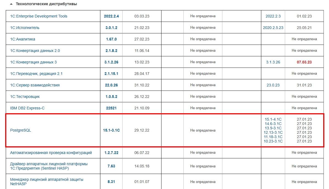Open driver version 7.63

click(111, 166)
